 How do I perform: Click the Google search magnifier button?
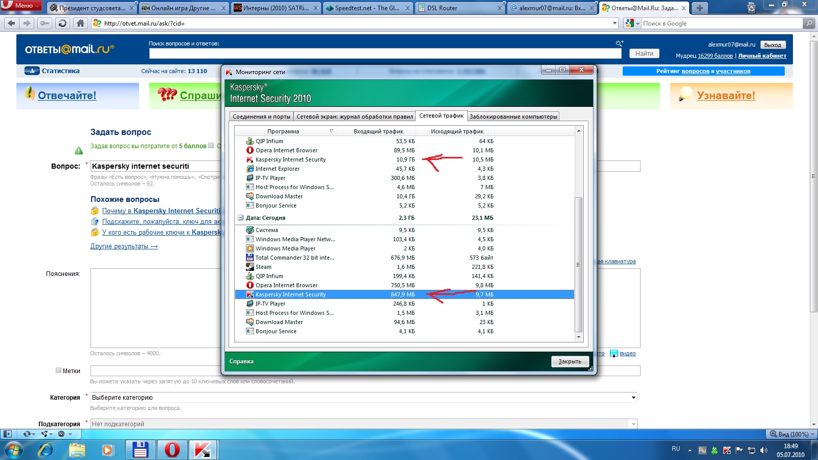tap(808, 23)
